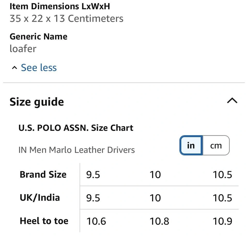Switch size chart units to cm
Screen dimensions: 248x236
coord(216,145)
